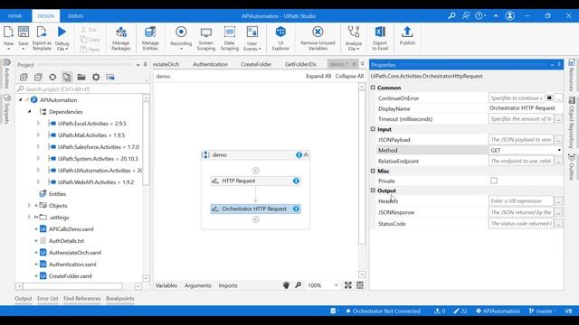Open the Snippets side panel
The width and height of the screenshot is (579, 325).
pyautogui.click(x=6, y=109)
